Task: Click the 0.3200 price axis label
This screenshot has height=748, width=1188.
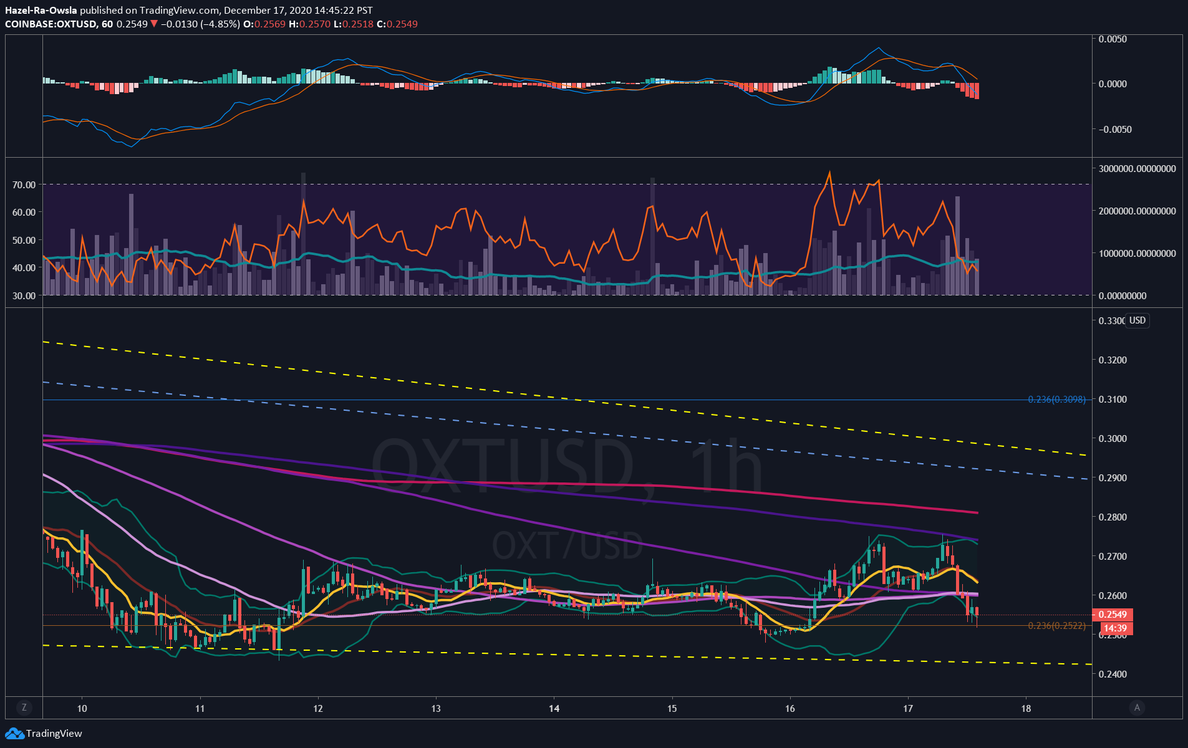Action: tap(1113, 360)
